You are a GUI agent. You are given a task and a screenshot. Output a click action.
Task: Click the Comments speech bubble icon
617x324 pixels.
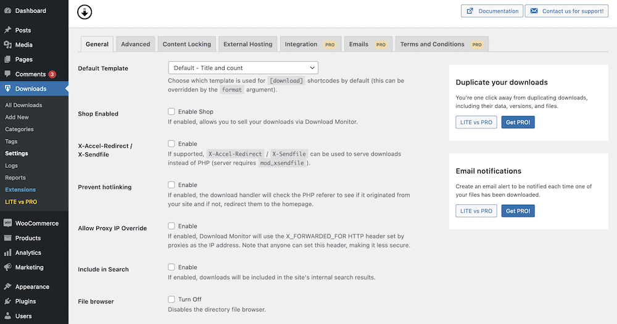(x=7, y=73)
